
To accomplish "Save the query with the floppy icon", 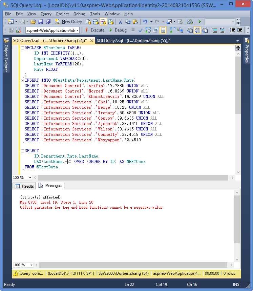I will pyautogui.click(x=41, y=22).
